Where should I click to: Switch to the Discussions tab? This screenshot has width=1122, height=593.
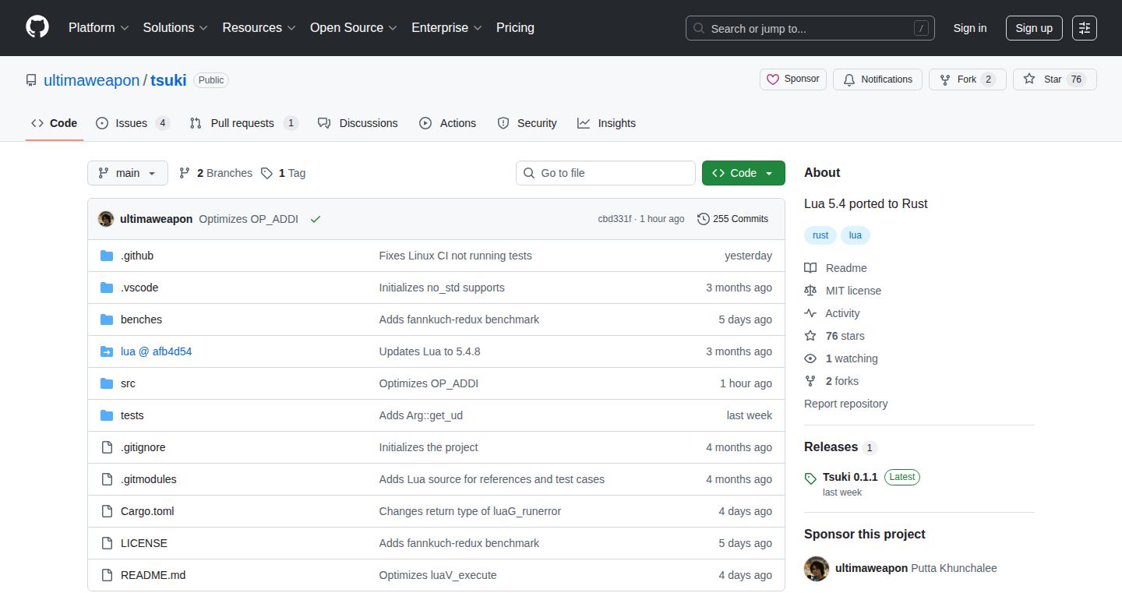[358, 123]
